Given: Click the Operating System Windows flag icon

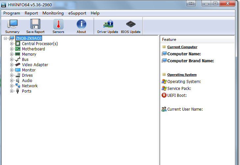Looking at the screenshot, I should point(164,81).
